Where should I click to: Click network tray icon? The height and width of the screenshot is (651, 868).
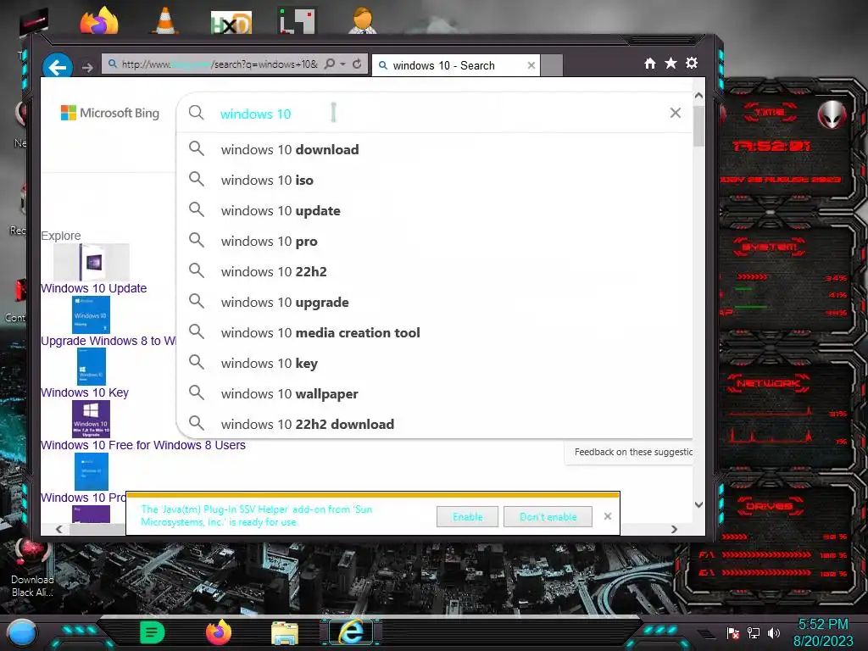pos(753,633)
